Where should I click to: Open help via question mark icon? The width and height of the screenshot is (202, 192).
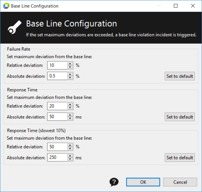[x=114, y=182]
